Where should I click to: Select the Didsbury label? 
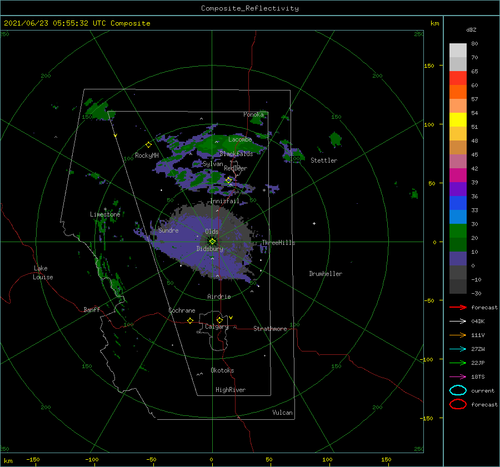pos(209,249)
